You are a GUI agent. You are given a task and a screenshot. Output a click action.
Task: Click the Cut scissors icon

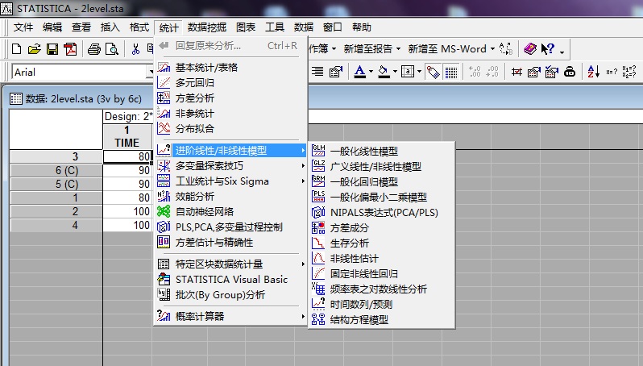(x=135, y=49)
